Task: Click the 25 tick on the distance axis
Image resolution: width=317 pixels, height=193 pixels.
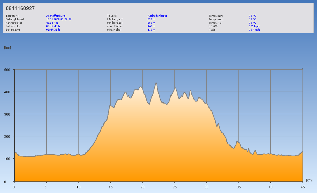Action: [x=174, y=187]
